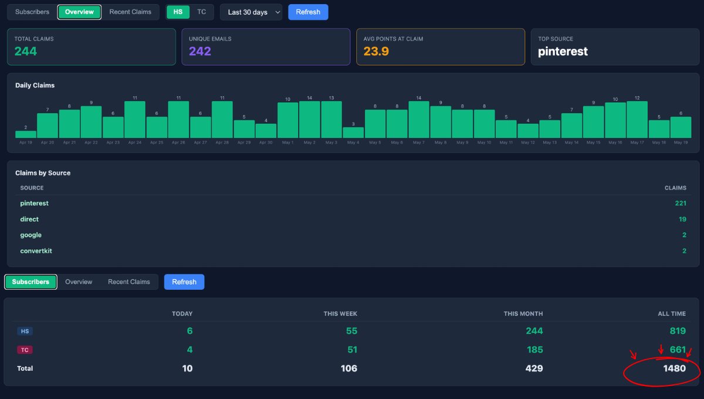This screenshot has width=704, height=399.
Task: Click the 221 claims value for pinterest
Action: (x=681, y=203)
